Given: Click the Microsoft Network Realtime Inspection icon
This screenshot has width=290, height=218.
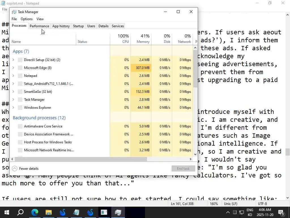Looking at the screenshot, I should tap(20, 150).
